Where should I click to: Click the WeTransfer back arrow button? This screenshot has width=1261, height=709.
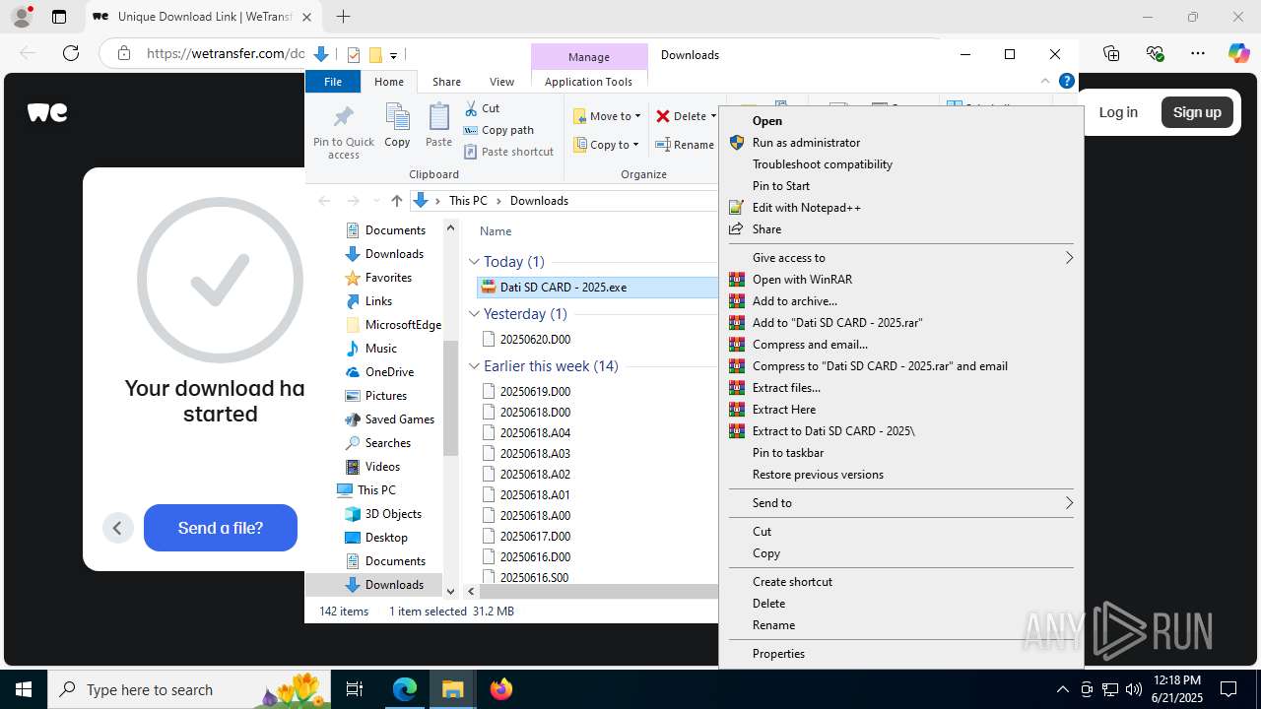tap(117, 528)
